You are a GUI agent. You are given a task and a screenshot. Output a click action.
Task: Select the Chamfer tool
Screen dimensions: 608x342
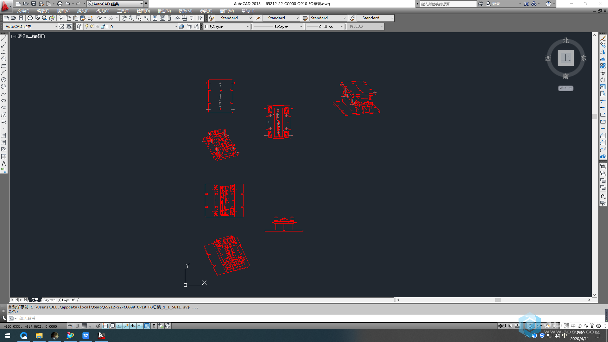click(603, 136)
